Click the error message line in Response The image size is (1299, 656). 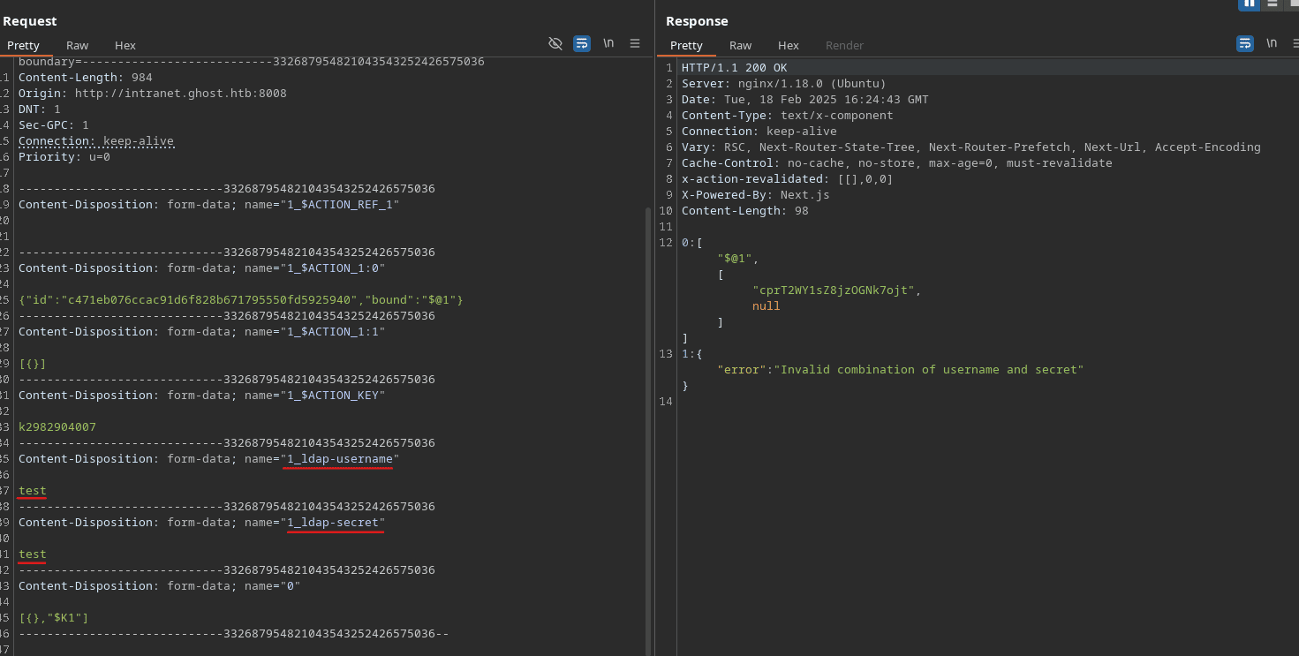[x=900, y=370]
